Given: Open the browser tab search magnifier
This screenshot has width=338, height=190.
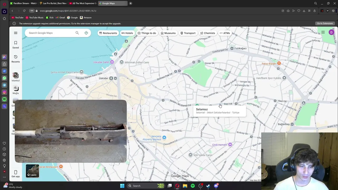Looking at the screenshot, I should click(x=316, y=3).
